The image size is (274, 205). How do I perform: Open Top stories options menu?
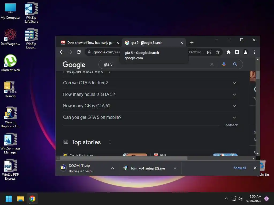[x=110, y=142]
